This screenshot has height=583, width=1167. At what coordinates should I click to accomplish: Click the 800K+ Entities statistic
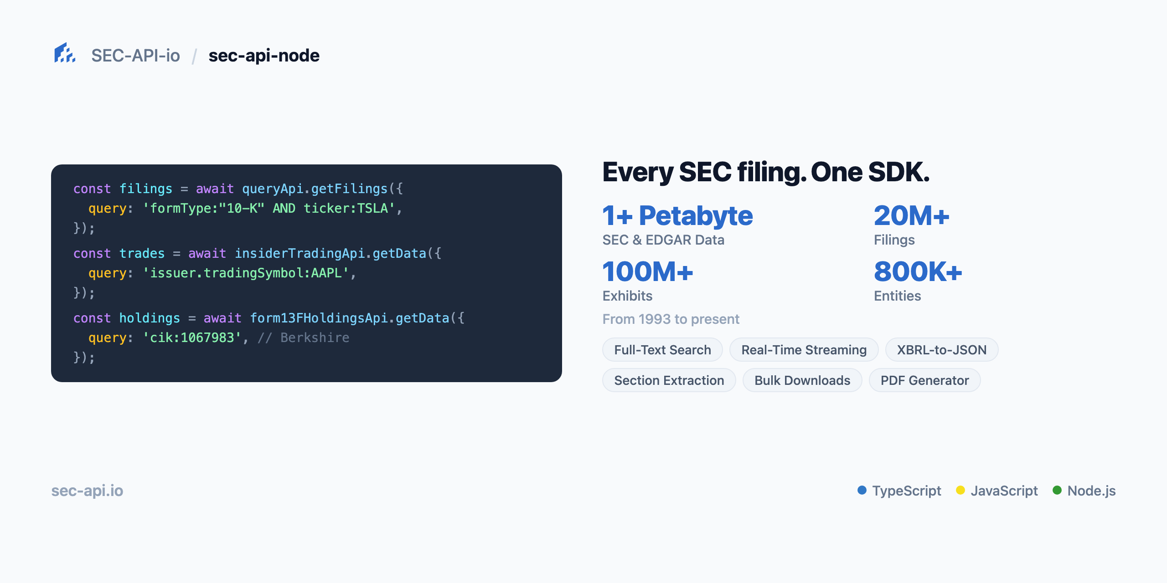tap(918, 272)
